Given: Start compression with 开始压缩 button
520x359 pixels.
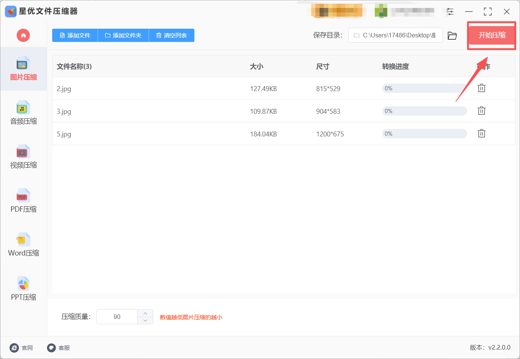Looking at the screenshot, I should [x=492, y=35].
